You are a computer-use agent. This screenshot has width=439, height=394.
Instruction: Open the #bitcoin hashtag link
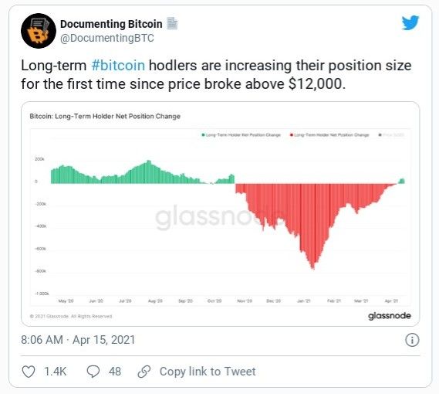click(118, 66)
